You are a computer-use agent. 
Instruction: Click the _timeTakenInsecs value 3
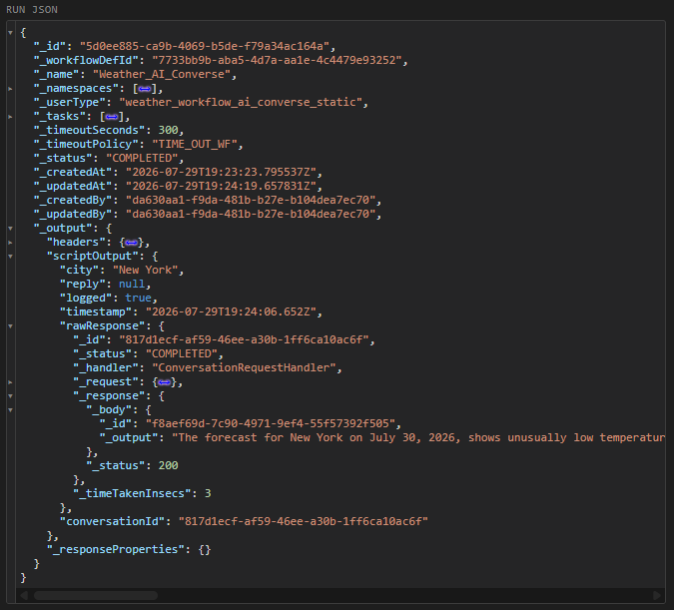click(208, 493)
